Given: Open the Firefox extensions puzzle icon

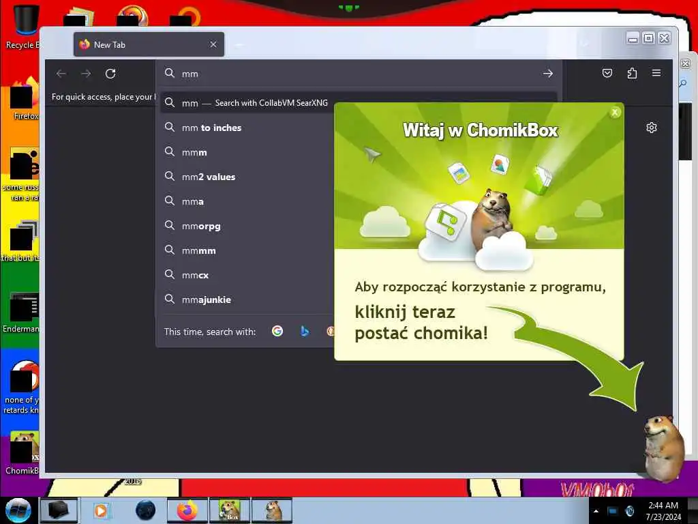Looking at the screenshot, I should click(632, 73).
